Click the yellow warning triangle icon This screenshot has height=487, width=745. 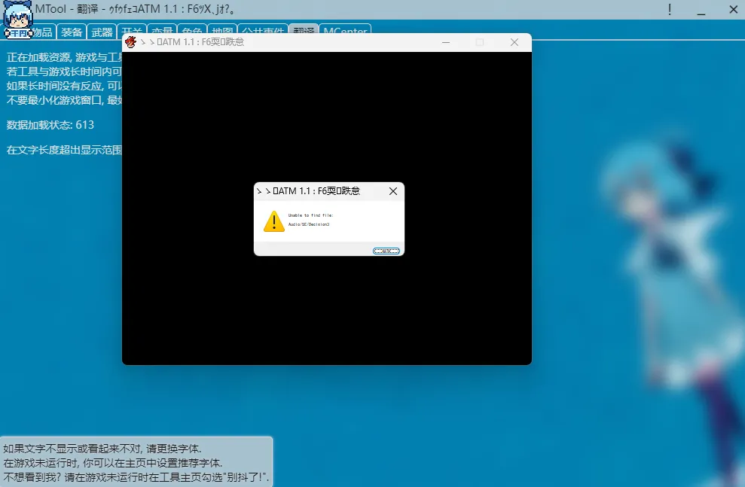[x=273, y=221]
